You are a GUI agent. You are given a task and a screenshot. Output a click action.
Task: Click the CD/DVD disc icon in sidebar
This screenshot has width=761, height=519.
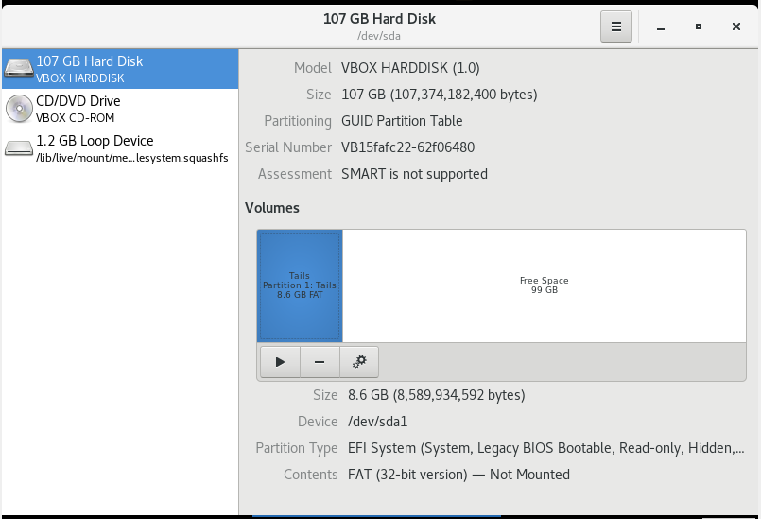[19, 109]
